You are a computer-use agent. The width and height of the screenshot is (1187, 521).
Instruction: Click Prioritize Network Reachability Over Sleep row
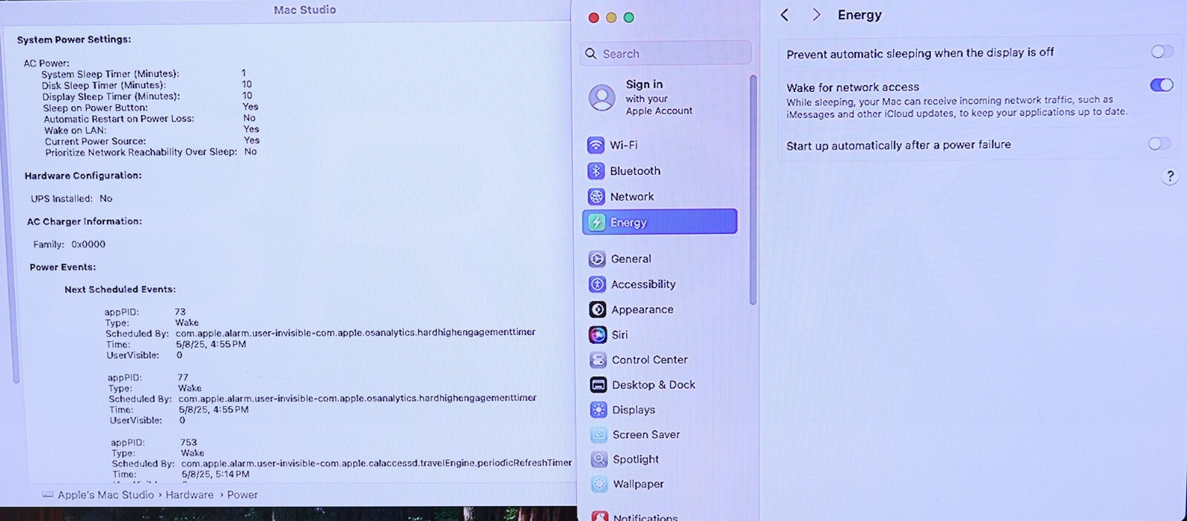(151, 152)
